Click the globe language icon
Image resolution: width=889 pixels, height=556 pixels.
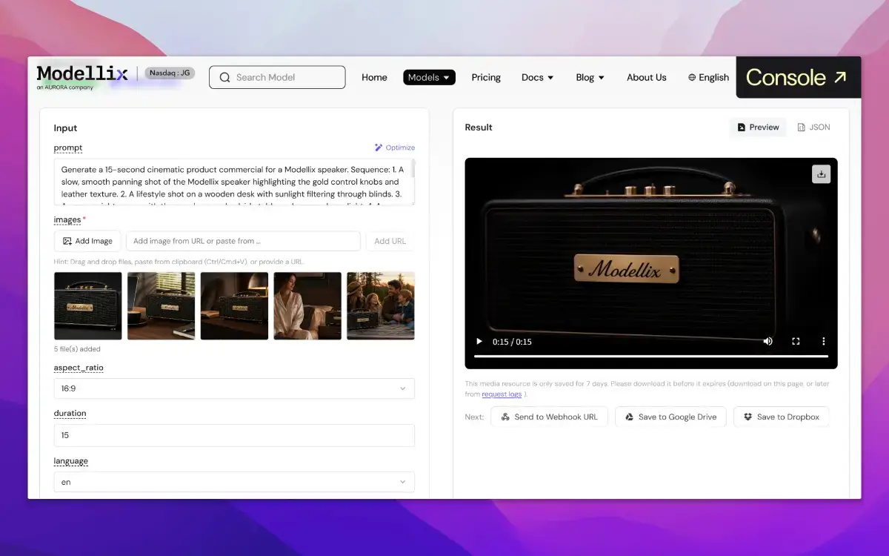[692, 77]
